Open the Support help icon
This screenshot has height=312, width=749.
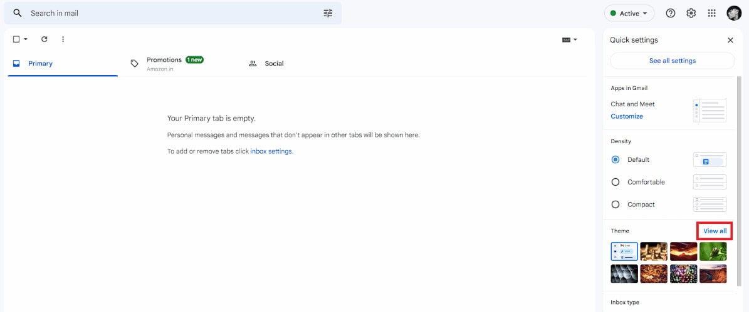pyautogui.click(x=671, y=13)
